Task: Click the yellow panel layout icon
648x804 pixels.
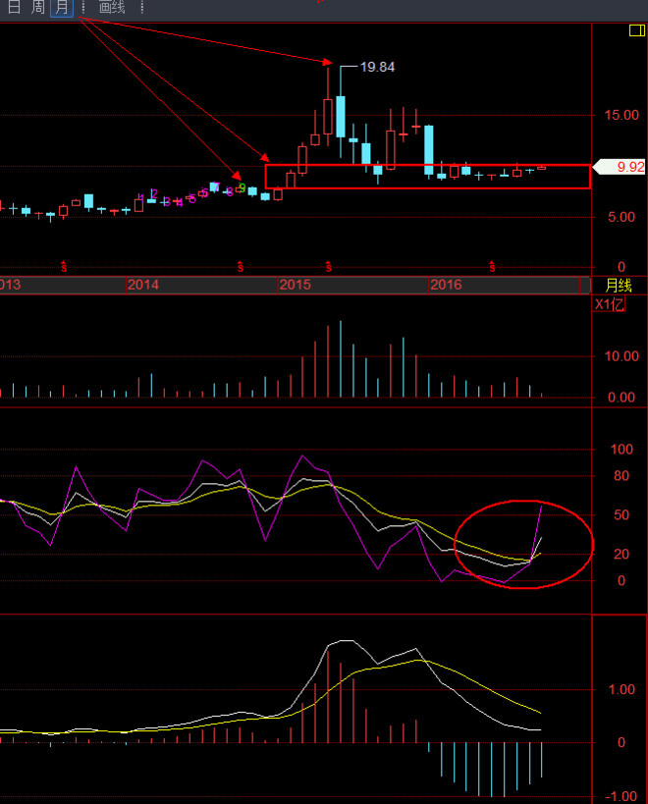Action: coord(637,30)
